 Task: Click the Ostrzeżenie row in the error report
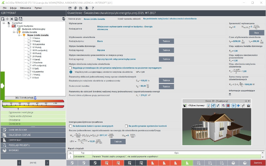(164, 156)
